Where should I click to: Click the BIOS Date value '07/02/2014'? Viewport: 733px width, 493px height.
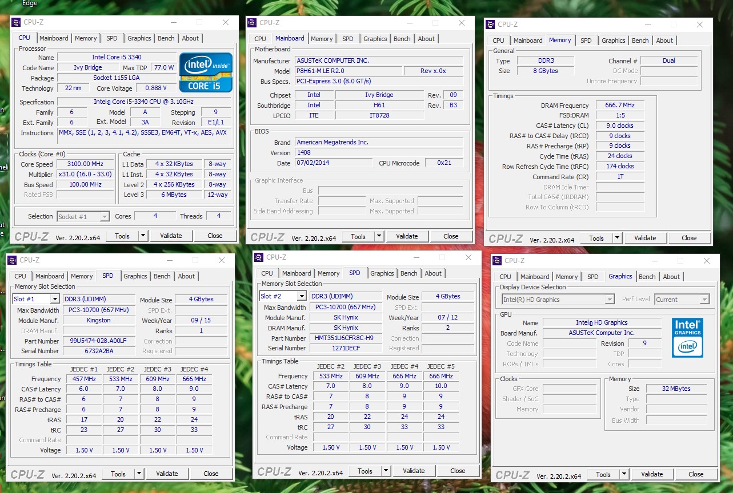click(334, 163)
